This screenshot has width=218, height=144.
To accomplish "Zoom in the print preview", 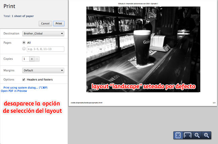I will tap(207, 135).
